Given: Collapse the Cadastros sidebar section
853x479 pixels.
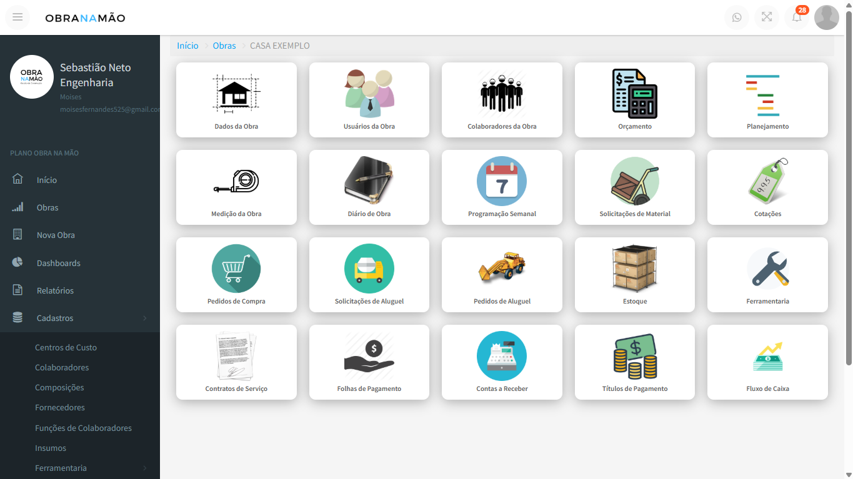Looking at the screenshot, I should tap(80, 318).
